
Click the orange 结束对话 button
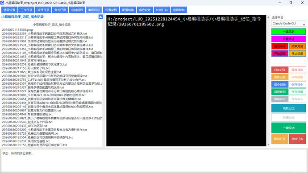[297, 46]
